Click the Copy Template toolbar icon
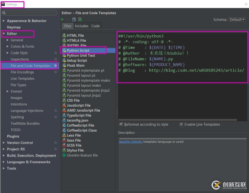The width and height of the screenshot is (249, 193). point(74,19)
